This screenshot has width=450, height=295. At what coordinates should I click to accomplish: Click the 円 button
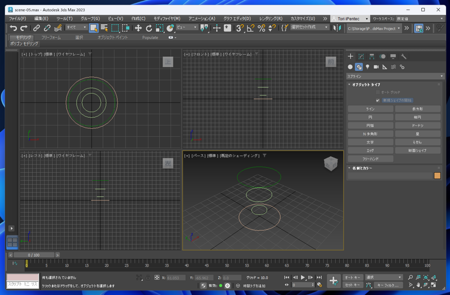[370, 117]
